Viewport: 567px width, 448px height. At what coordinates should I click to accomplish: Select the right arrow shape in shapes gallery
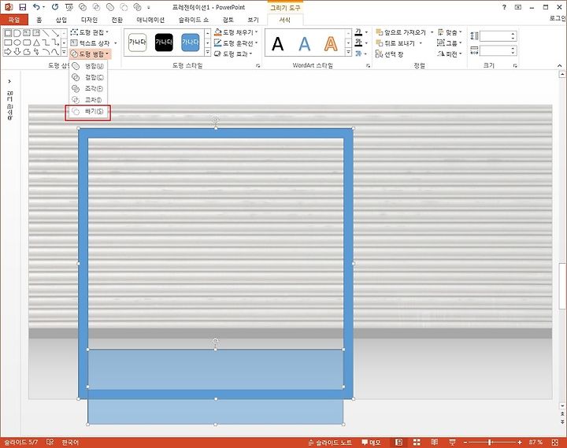[x=8, y=52]
